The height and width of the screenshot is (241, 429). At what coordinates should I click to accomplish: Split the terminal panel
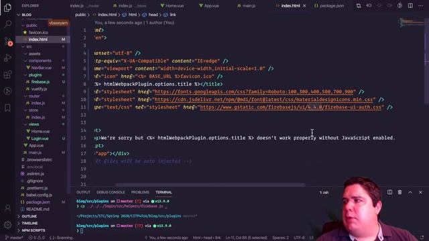pyautogui.click(x=389, y=192)
